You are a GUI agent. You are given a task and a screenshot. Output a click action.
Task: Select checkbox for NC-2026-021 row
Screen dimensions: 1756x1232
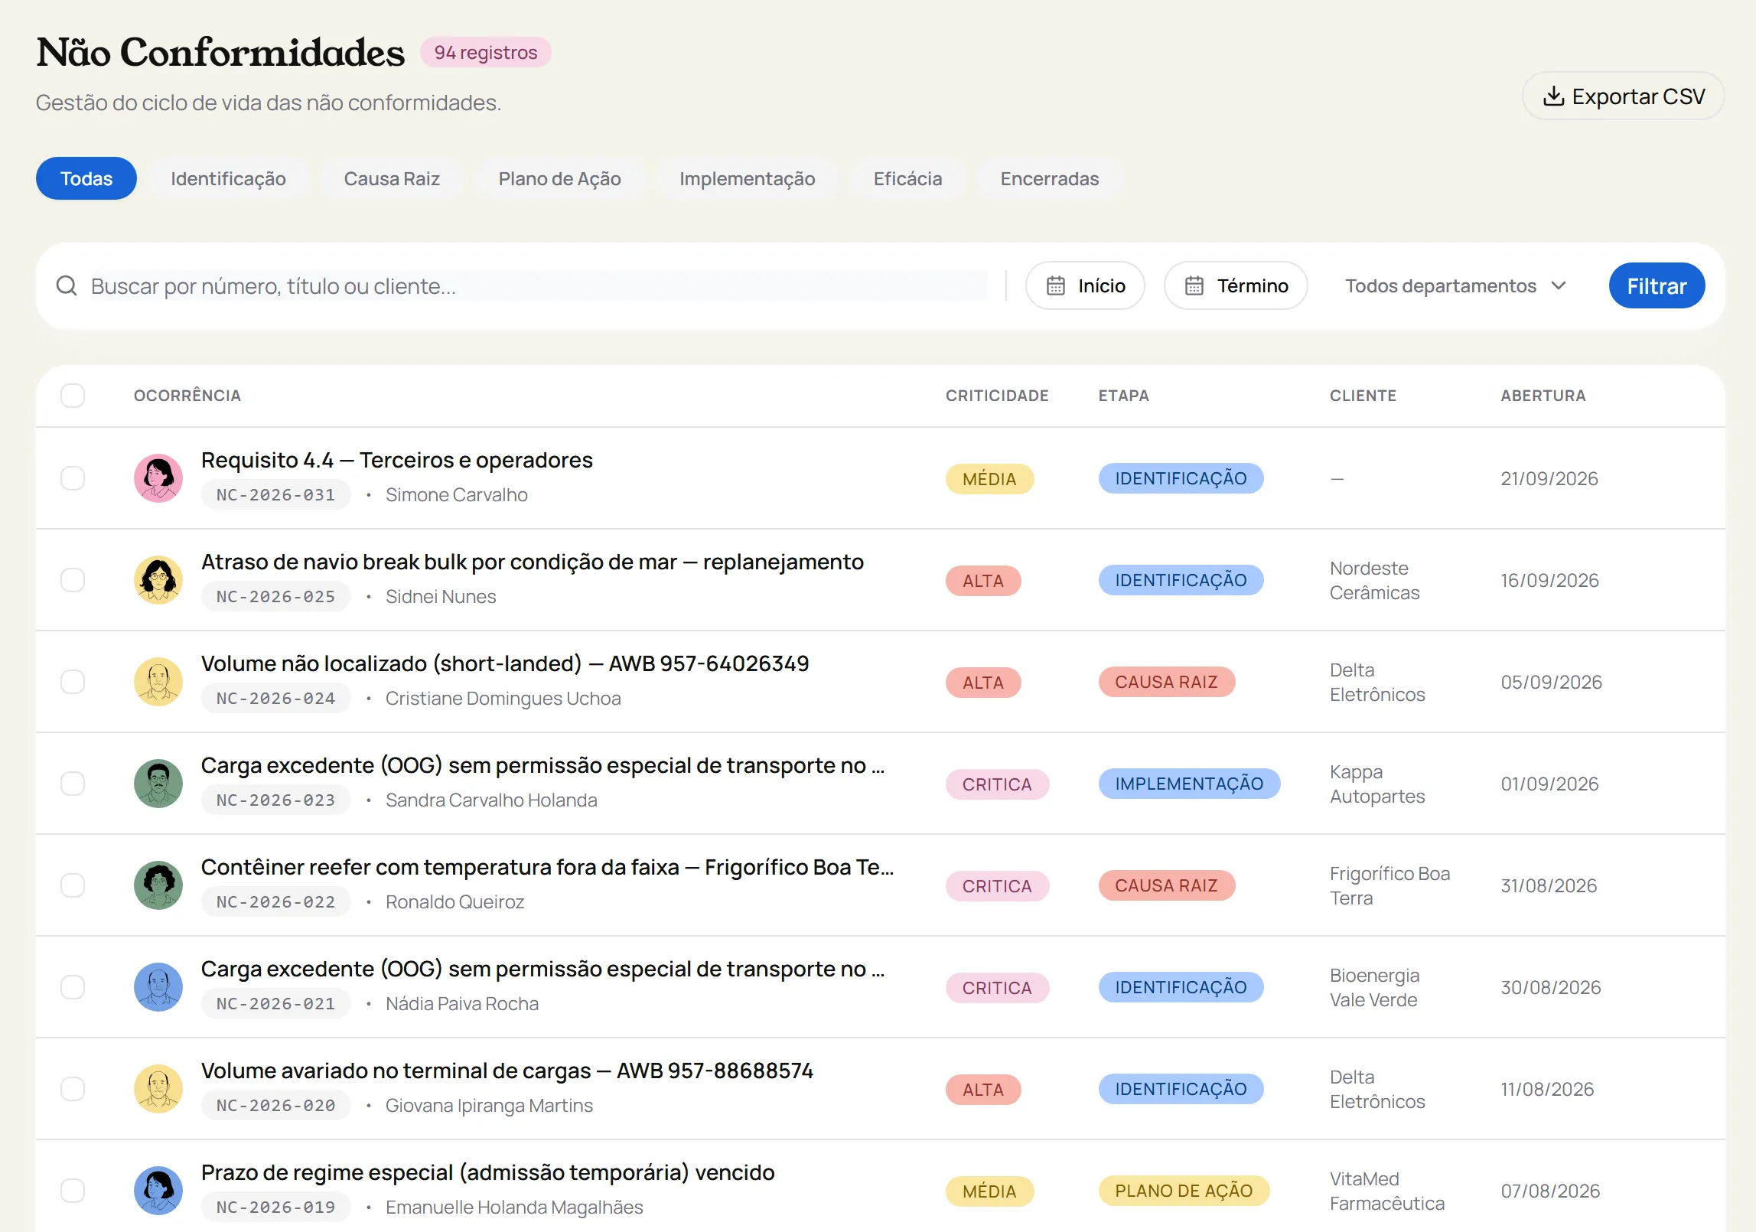pyautogui.click(x=73, y=987)
